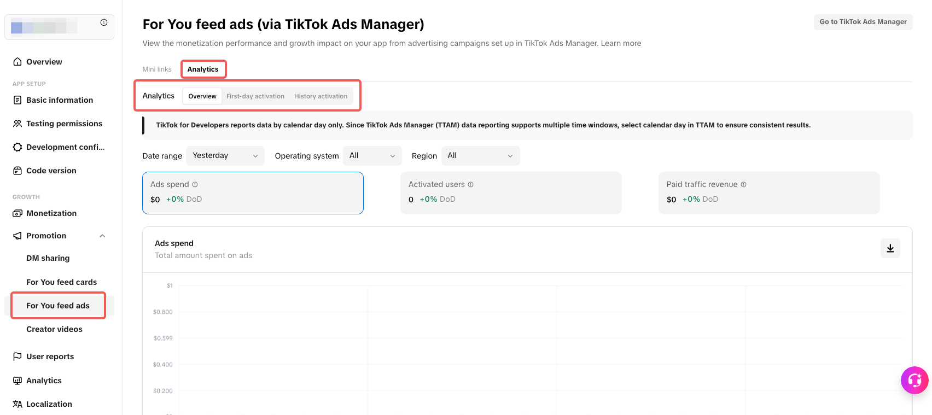Open the Operating system dropdown
The height and width of the screenshot is (415, 932).
(372, 156)
